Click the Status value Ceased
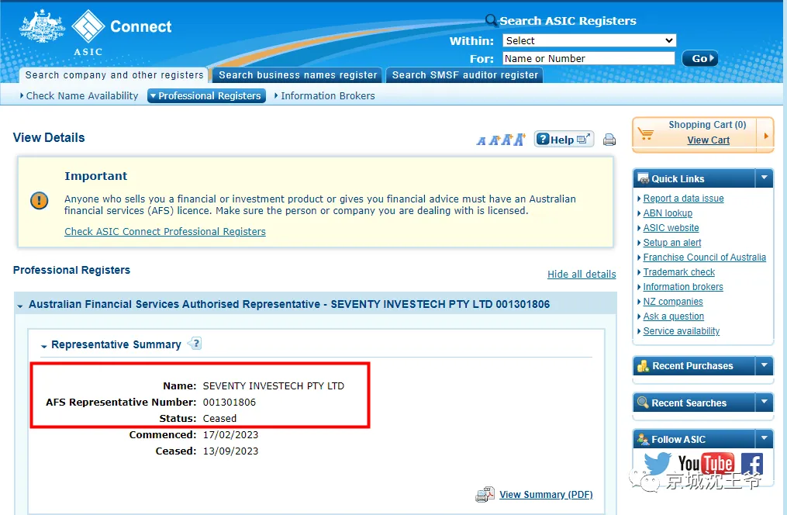The image size is (787, 515). 219,418
